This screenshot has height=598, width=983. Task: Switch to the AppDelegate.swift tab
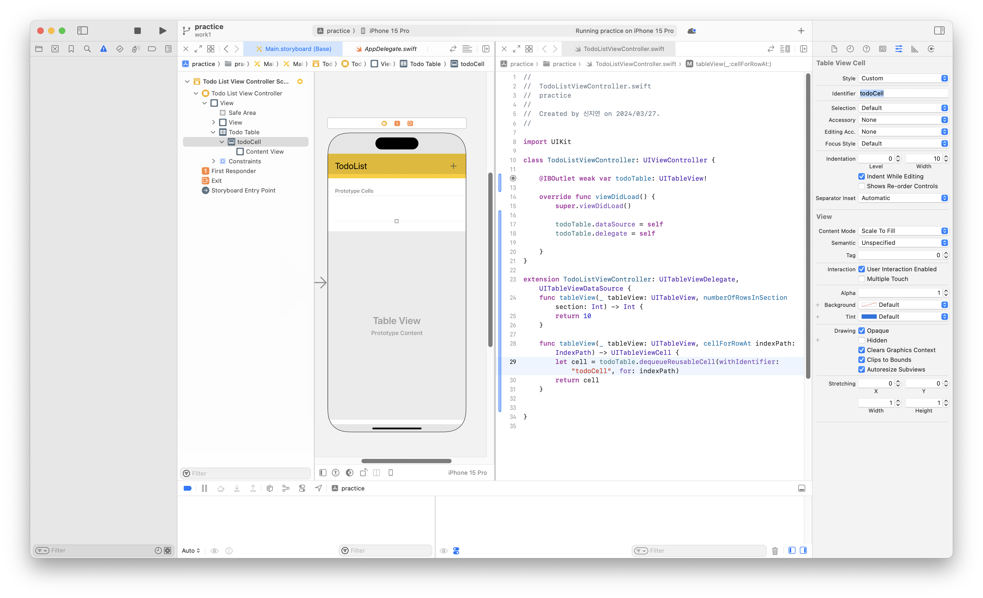(390, 49)
